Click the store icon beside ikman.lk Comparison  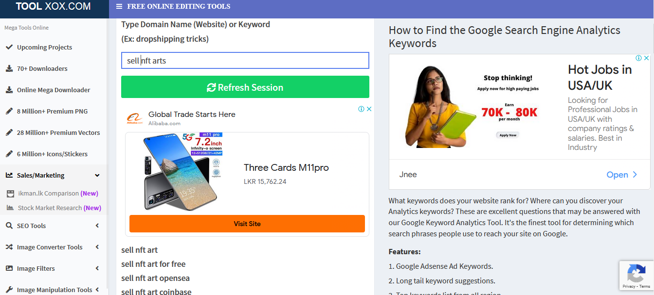pyautogui.click(x=10, y=194)
